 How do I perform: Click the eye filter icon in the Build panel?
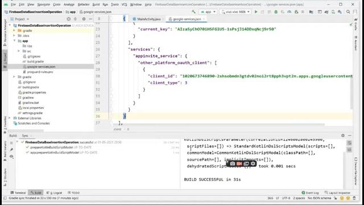[11, 157]
